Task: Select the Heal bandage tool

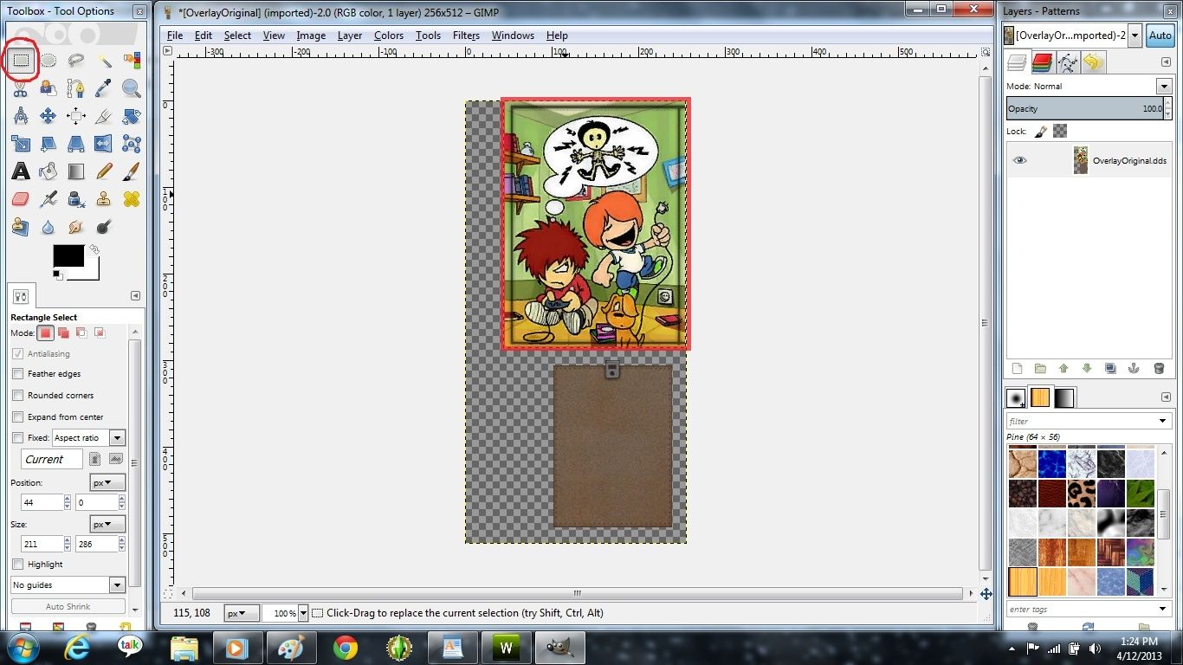Action: pyautogui.click(x=132, y=199)
